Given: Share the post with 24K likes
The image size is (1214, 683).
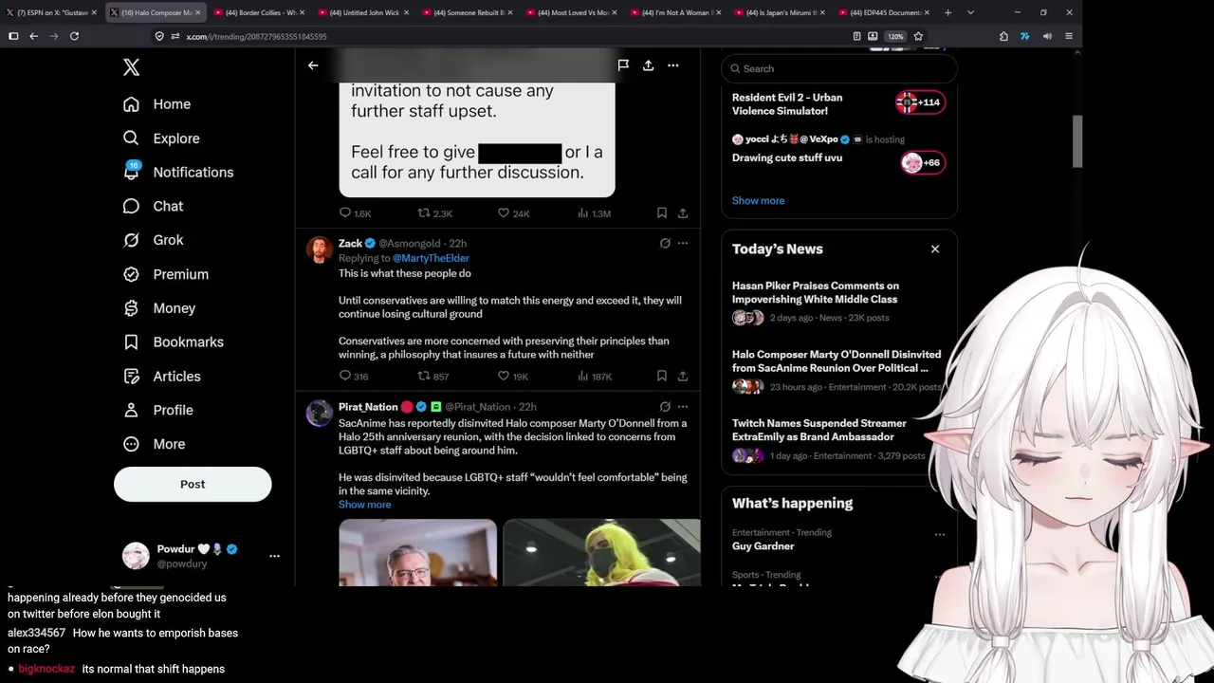Looking at the screenshot, I should tap(682, 213).
